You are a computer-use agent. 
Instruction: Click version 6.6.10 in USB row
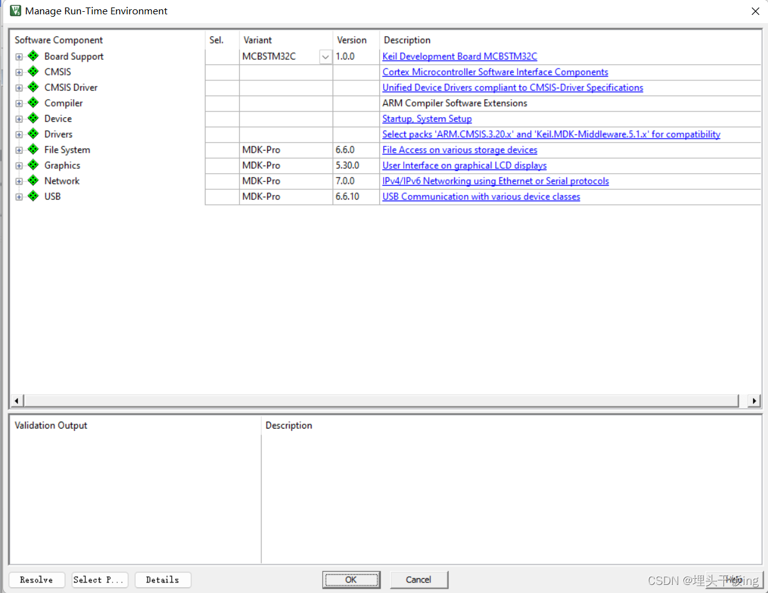(348, 196)
